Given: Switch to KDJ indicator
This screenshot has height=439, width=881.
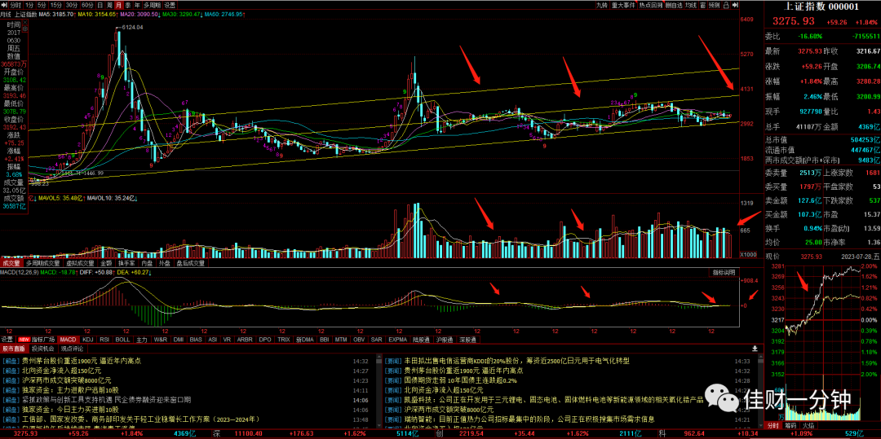Looking at the screenshot, I should click(x=87, y=340).
